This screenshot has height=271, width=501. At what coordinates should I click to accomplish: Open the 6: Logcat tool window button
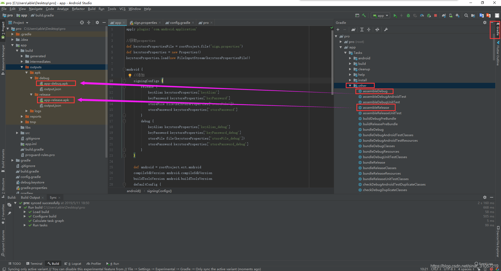tap(73, 264)
